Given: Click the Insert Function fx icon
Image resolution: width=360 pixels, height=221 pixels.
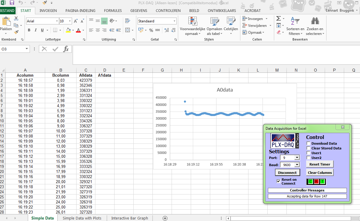Looking at the screenshot, I should [66, 49].
